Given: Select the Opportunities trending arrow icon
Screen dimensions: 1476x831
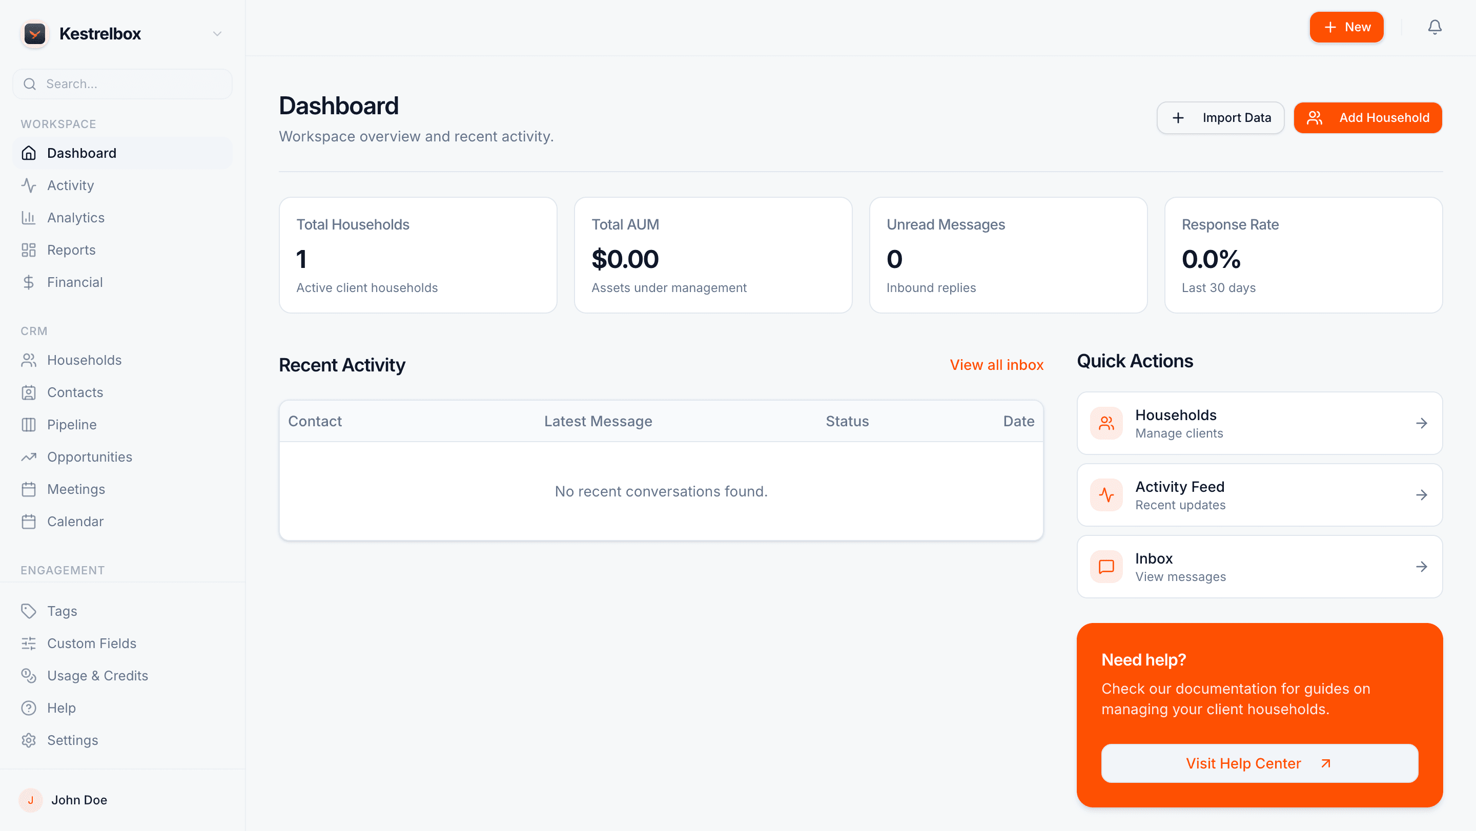Looking at the screenshot, I should click(x=29, y=456).
